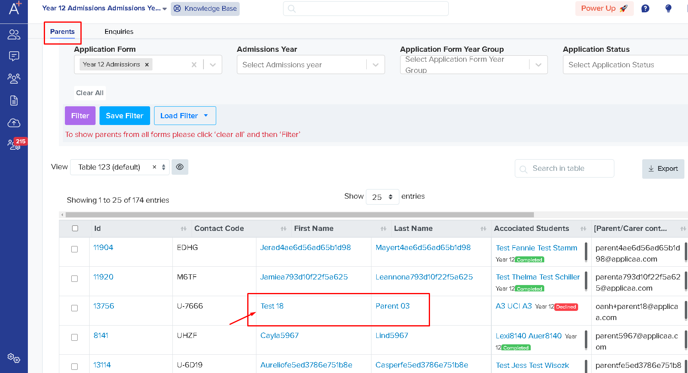688x373 pixels.
Task: Check the row for Id 11920
Action: point(74,279)
